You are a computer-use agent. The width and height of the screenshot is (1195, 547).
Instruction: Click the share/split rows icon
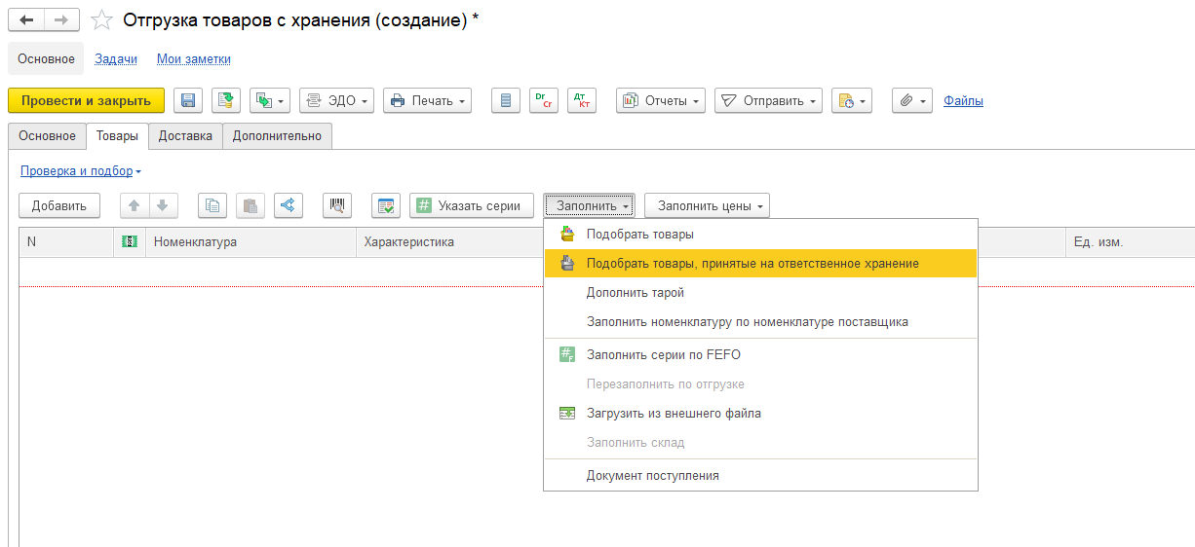[289, 205]
